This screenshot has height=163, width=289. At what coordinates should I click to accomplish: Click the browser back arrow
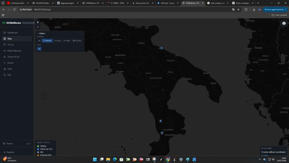point(3,9)
